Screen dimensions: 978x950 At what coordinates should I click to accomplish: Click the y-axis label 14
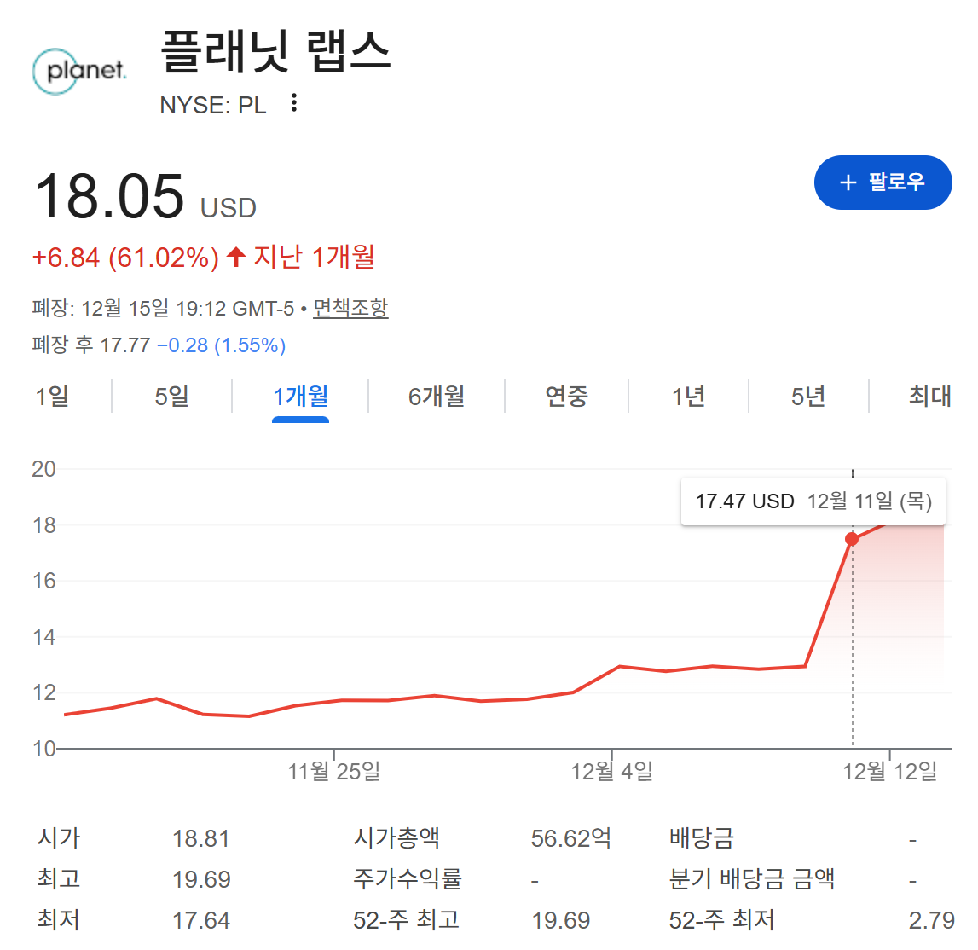43,637
